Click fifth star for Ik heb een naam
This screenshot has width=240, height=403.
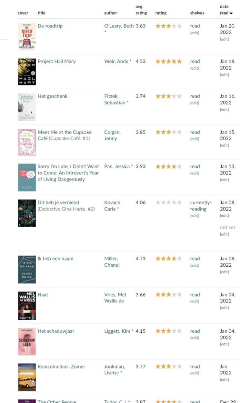pyautogui.click(x=179, y=259)
